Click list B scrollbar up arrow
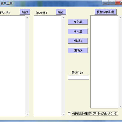The height and width of the screenshot is (122, 122). click(x=63, y=17)
